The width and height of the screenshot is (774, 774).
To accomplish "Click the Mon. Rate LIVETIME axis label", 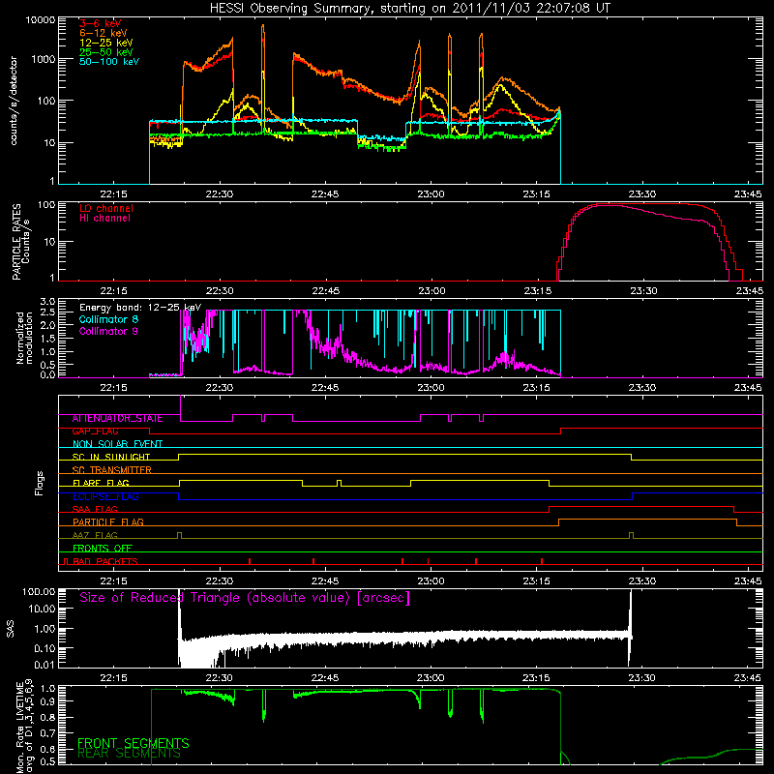I will click(x=24, y=726).
